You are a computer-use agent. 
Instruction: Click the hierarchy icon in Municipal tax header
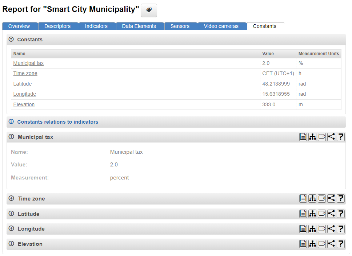pyautogui.click(x=312, y=137)
